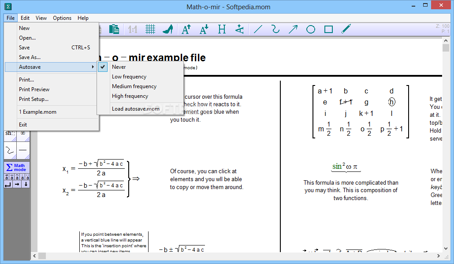Click the 'Z: 100' zoom indicator

(x=443, y=26)
